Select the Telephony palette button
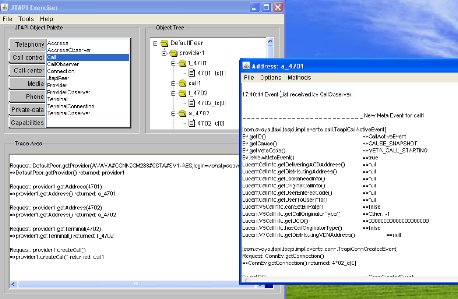This screenshot has height=299, width=458. pos(28,44)
